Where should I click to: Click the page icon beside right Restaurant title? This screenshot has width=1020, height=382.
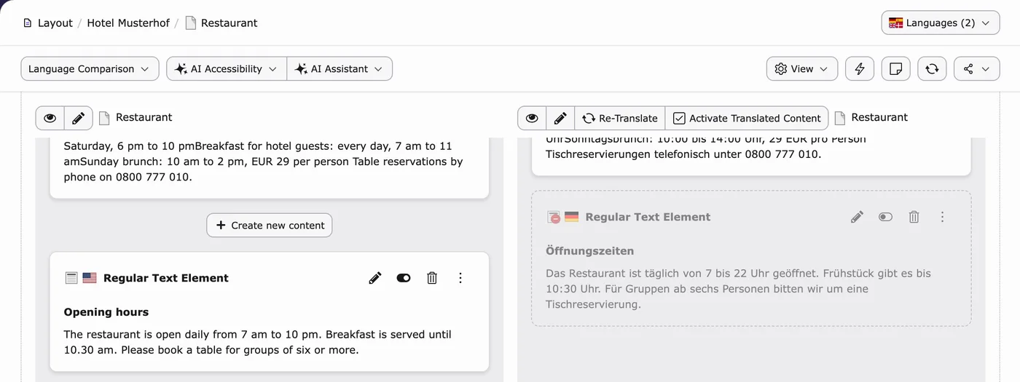[x=840, y=118]
